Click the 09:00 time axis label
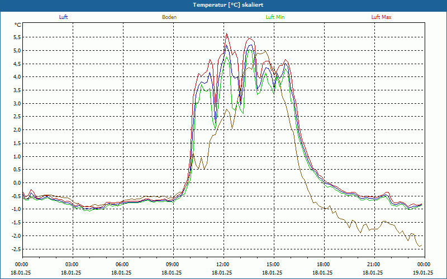 point(173,264)
